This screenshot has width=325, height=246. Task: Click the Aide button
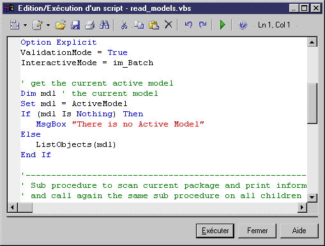click(299, 231)
